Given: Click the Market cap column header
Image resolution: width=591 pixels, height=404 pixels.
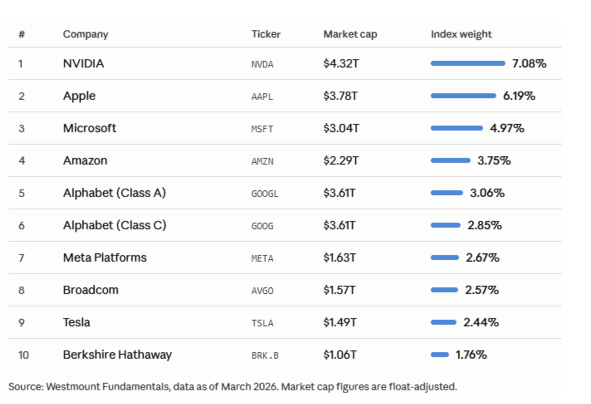Looking at the screenshot, I should [x=350, y=34].
